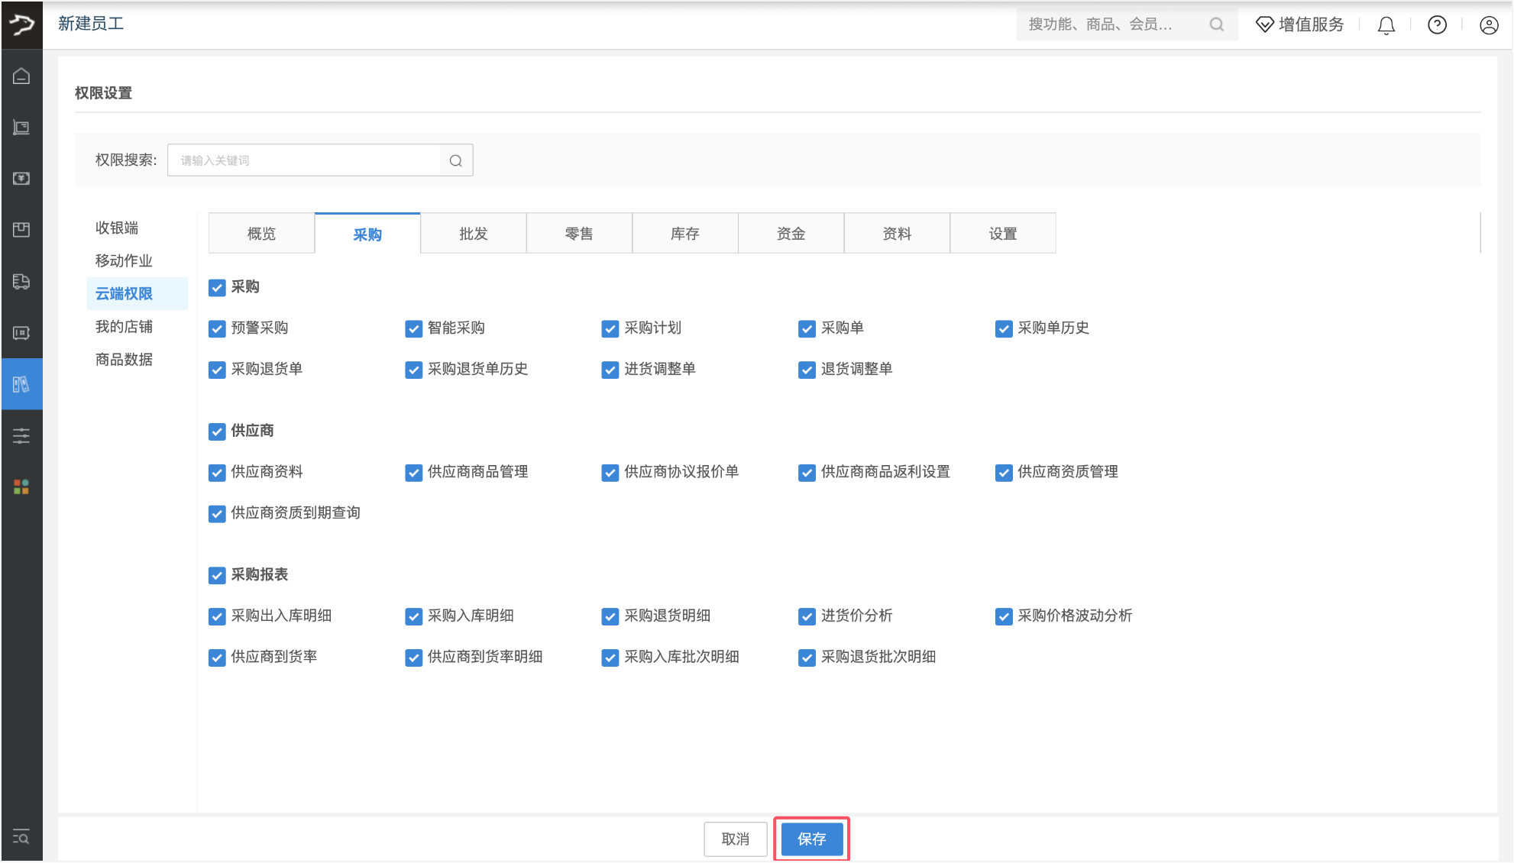Open the notification bell icon
The image size is (1514, 863).
click(x=1386, y=24)
